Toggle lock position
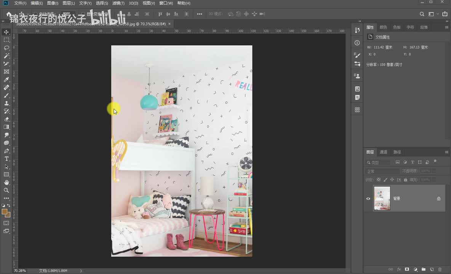The image size is (451, 274). coord(392,180)
